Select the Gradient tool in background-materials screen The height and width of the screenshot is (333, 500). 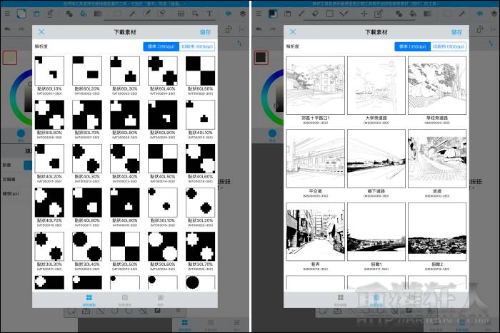click(x=428, y=14)
